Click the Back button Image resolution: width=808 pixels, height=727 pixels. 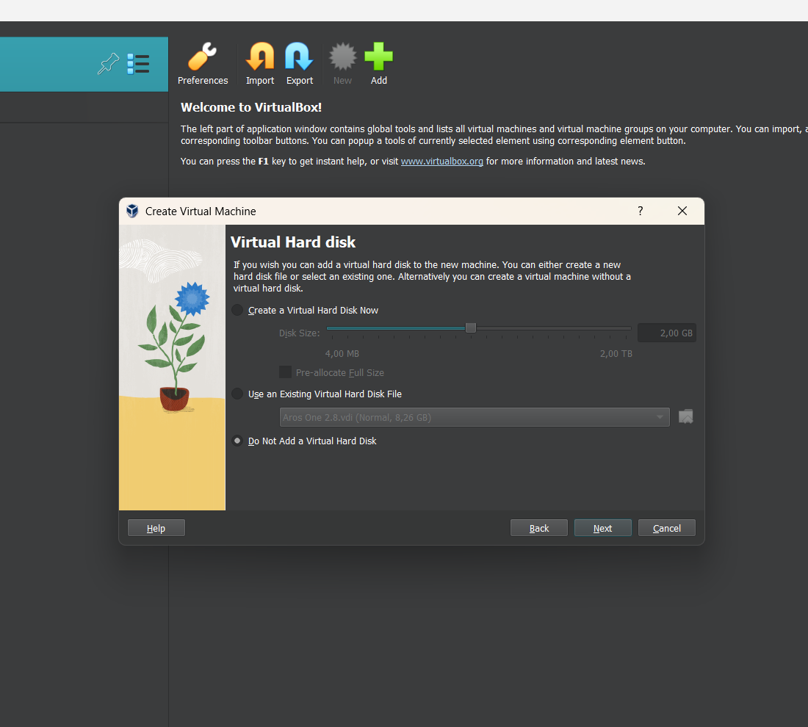coord(539,528)
